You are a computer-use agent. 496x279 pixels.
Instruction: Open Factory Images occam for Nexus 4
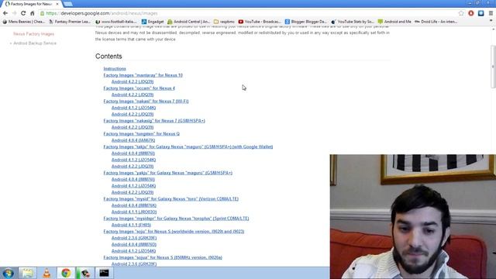[x=139, y=88]
